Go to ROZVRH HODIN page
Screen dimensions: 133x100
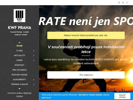point(19,75)
